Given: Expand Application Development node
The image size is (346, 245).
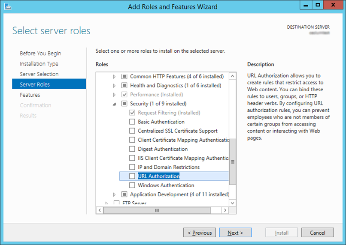Looking at the screenshot, I should pos(114,194).
